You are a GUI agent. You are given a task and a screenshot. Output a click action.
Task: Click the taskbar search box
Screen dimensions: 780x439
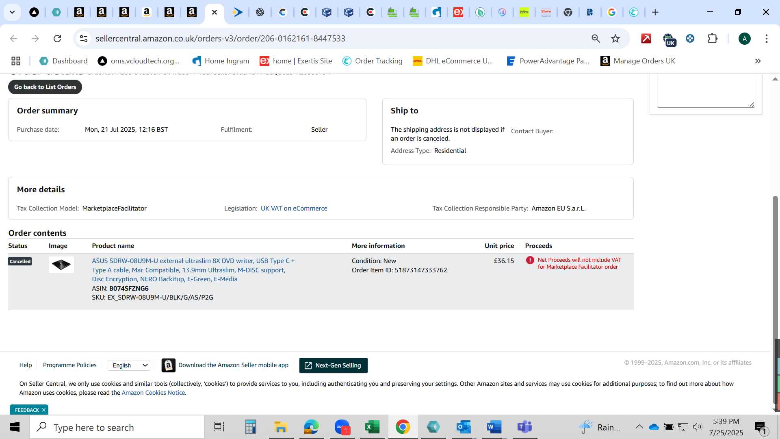pos(117,427)
